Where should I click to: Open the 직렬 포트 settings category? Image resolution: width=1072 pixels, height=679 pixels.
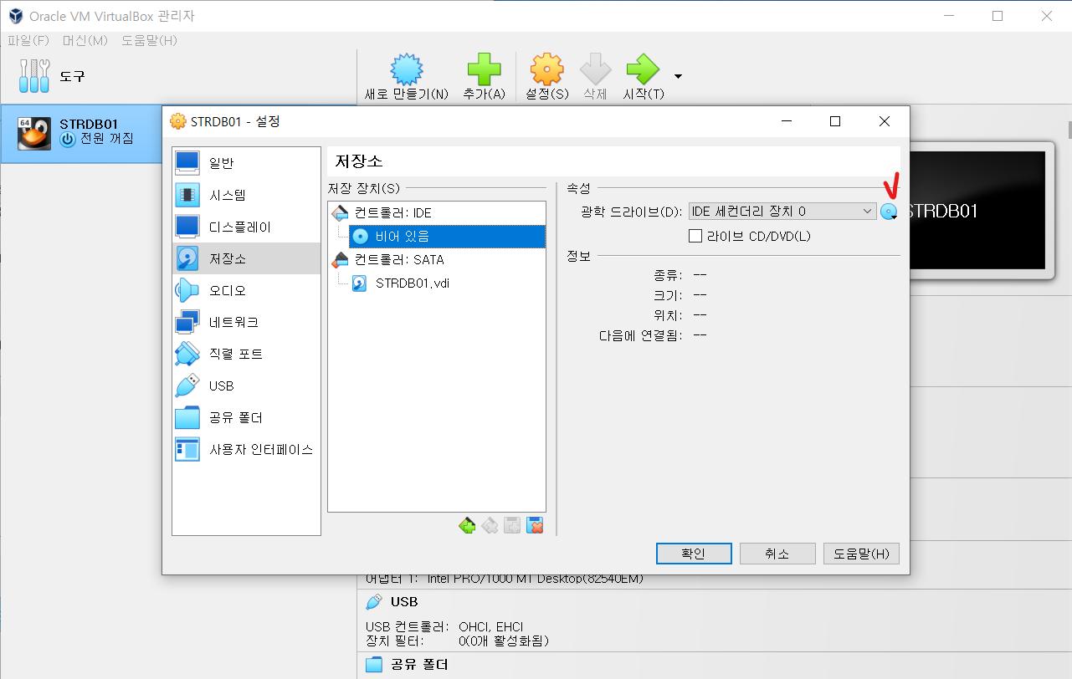[x=246, y=354]
